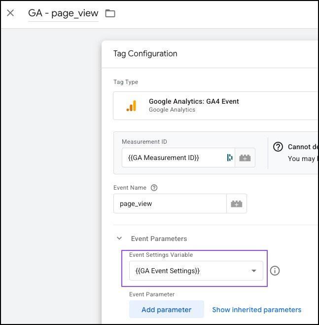Open the Event Name help icon
The height and width of the screenshot is (325, 319).
coord(154,188)
